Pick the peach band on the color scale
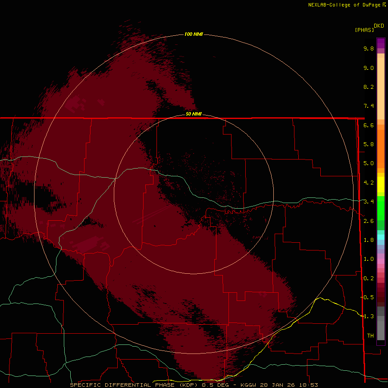The image size is (388, 388). pyautogui.click(x=381, y=87)
